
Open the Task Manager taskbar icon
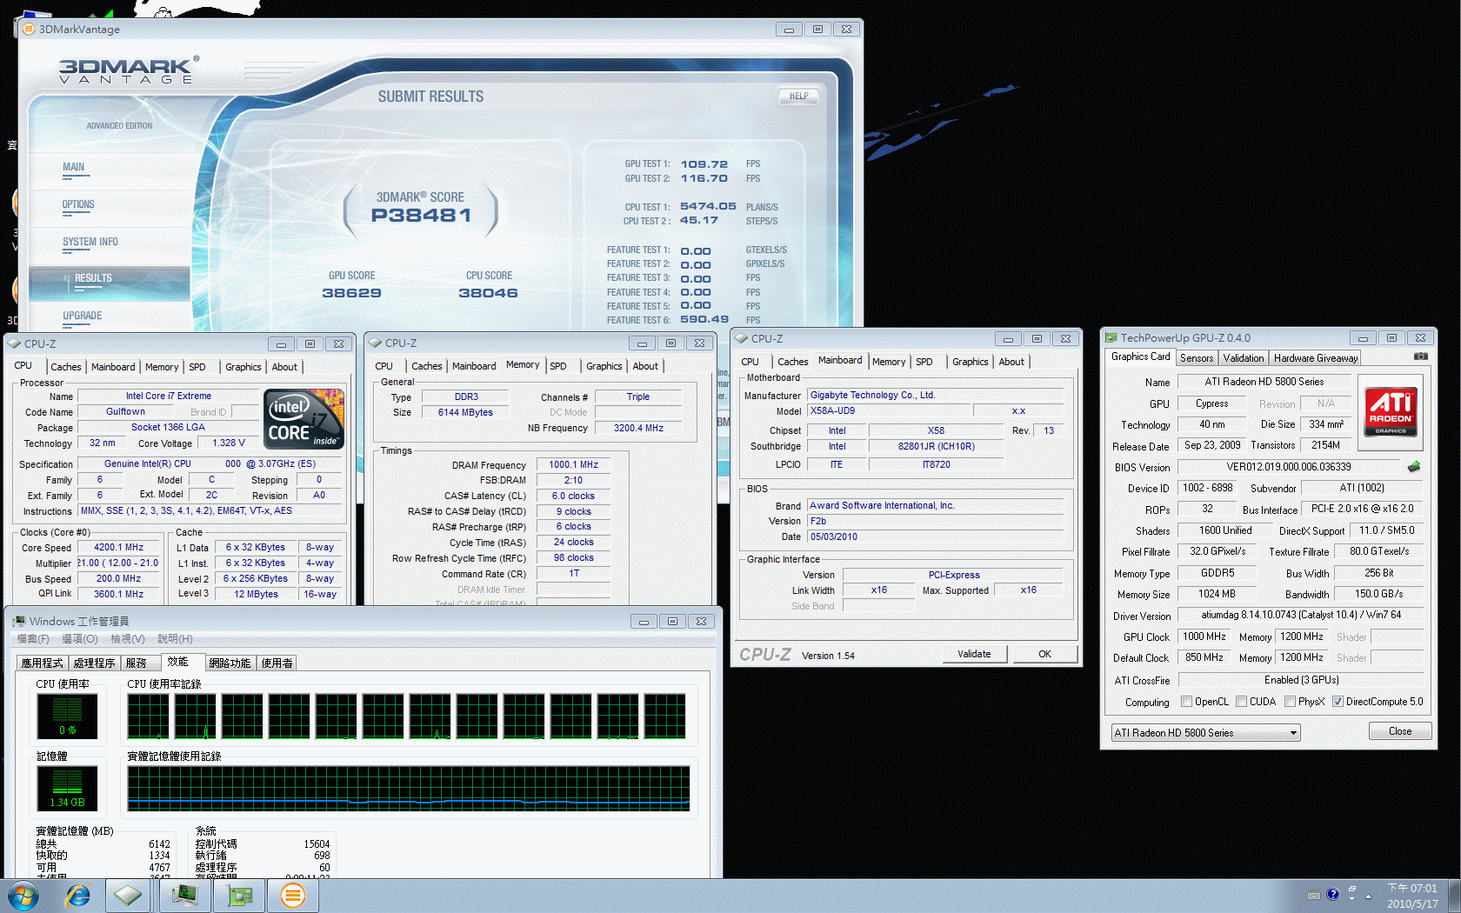(184, 896)
